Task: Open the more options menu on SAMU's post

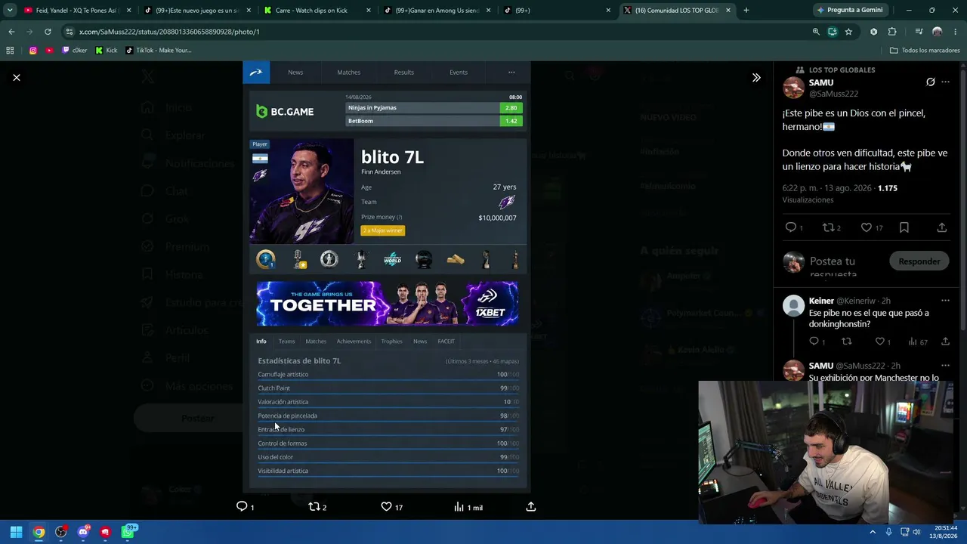Action: [x=945, y=82]
